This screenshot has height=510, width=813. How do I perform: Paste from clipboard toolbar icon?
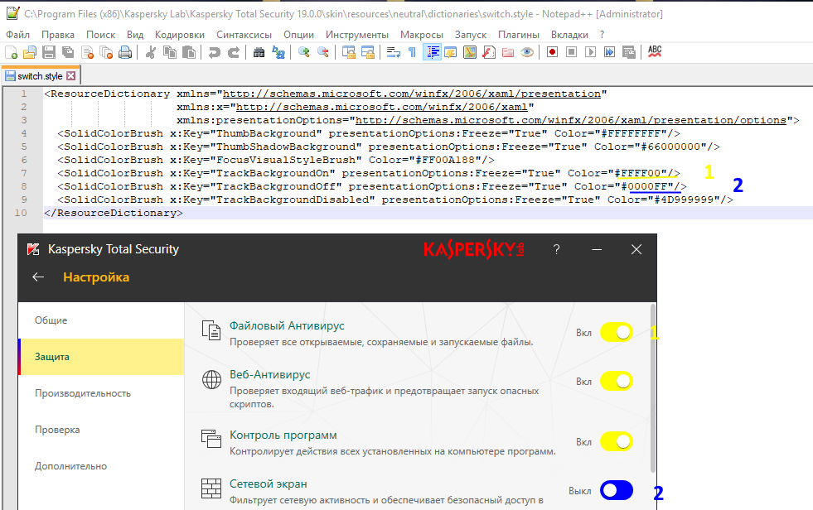[x=189, y=52]
